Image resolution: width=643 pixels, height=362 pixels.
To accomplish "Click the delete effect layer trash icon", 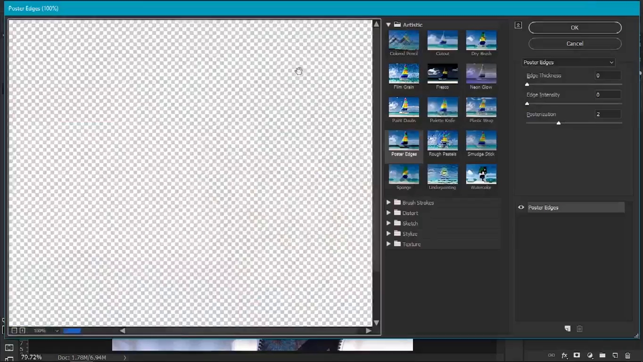I will pos(580,329).
